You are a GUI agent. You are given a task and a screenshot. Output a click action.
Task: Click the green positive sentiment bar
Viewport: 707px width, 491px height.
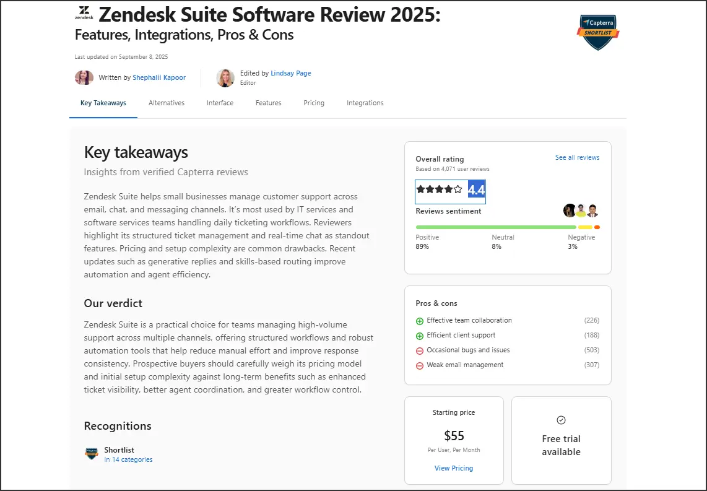tap(496, 227)
